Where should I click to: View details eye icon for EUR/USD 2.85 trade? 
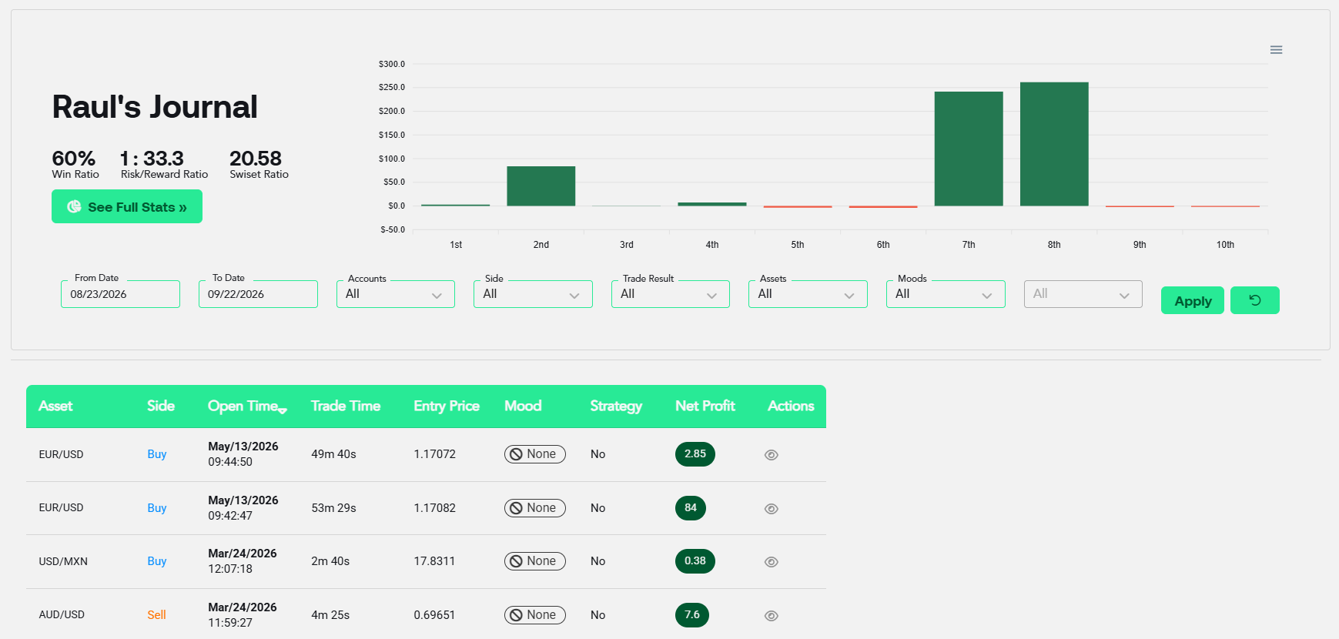pyautogui.click(x=772, y=455)
